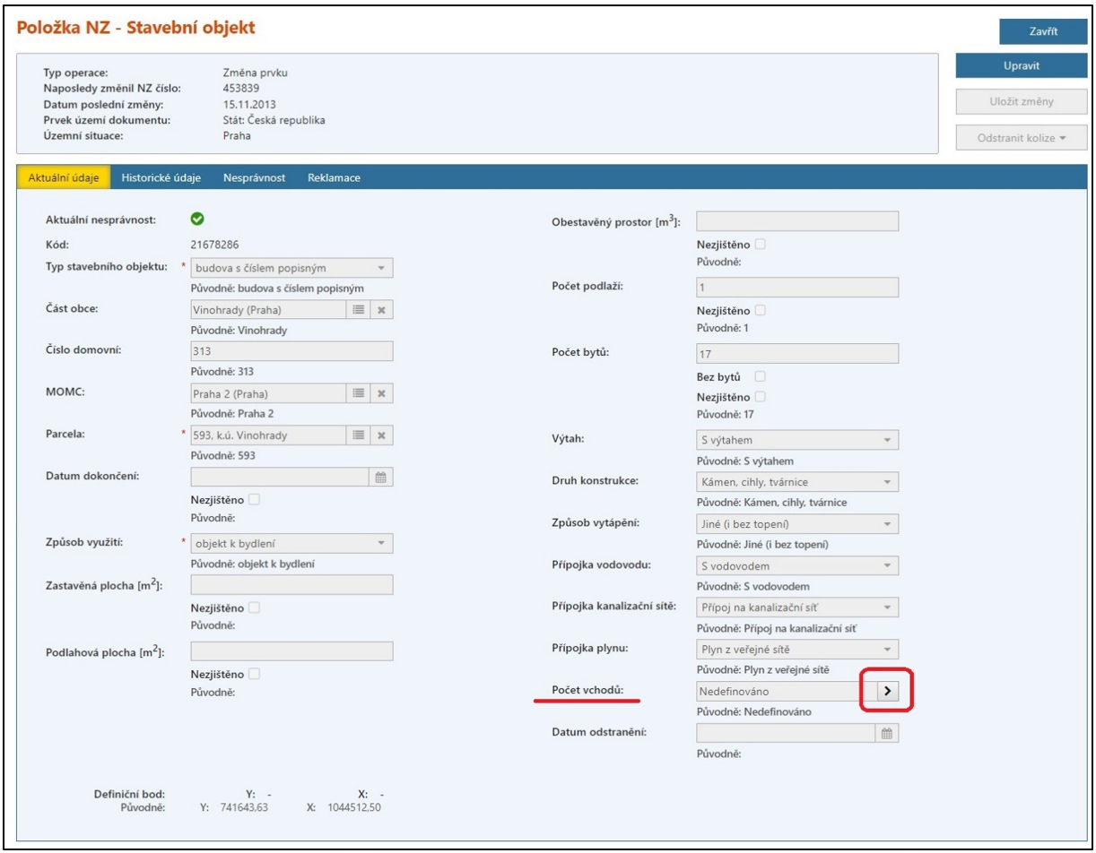1096x853 pixels.
Task: Switch to Historické údaje tab
Action: click(x=161, y=177)
